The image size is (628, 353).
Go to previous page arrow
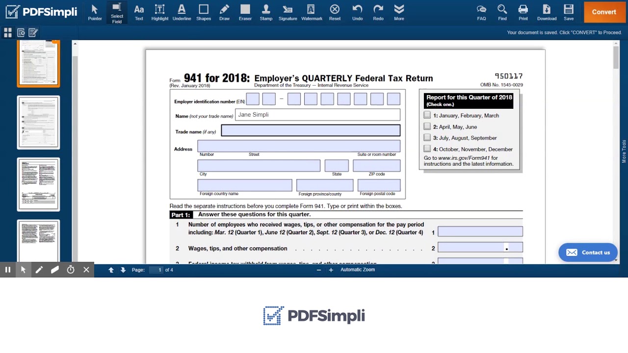coord(111,270)
